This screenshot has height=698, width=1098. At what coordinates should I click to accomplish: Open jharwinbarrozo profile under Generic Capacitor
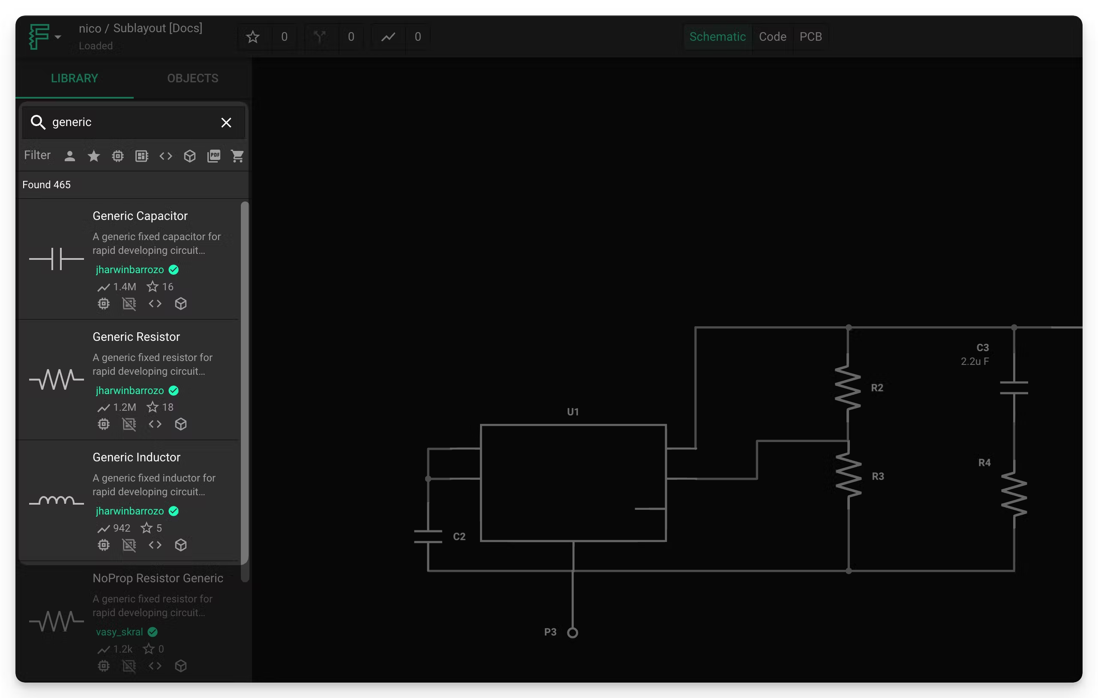tap(129, 270)
